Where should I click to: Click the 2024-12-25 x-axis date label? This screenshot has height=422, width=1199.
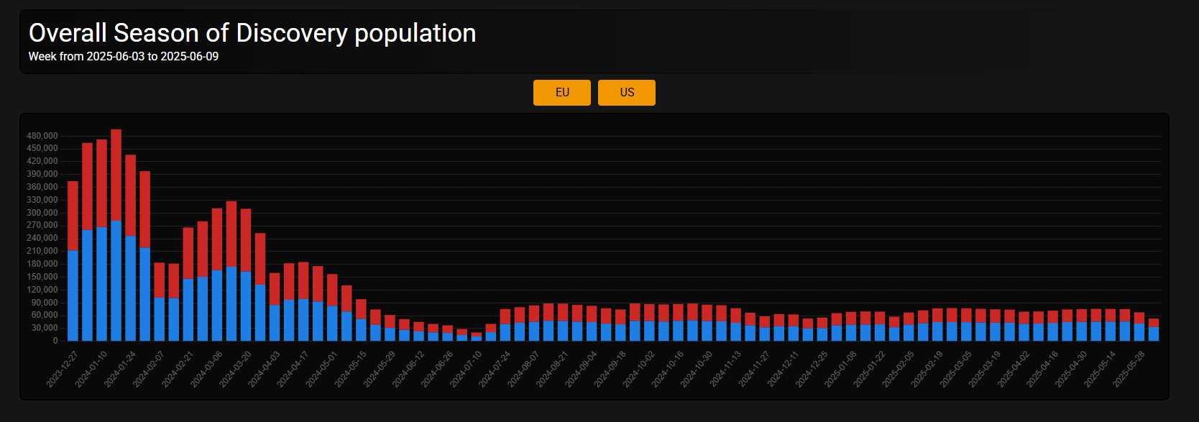[x=812, y=370]
